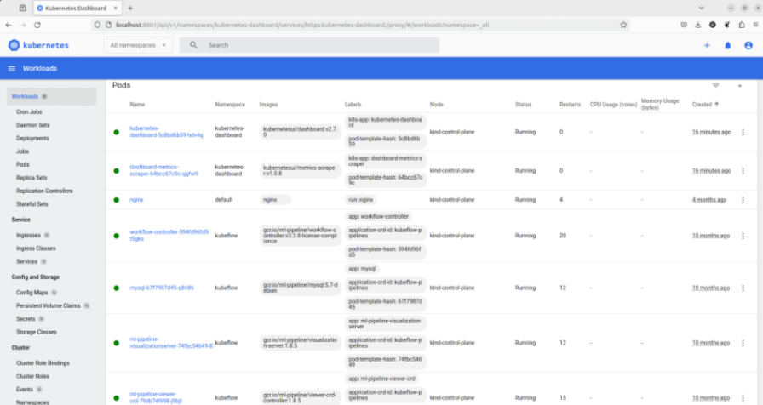
Task: Open Persistent Volume Claims in the sidebar
Action: coord(49,305)
